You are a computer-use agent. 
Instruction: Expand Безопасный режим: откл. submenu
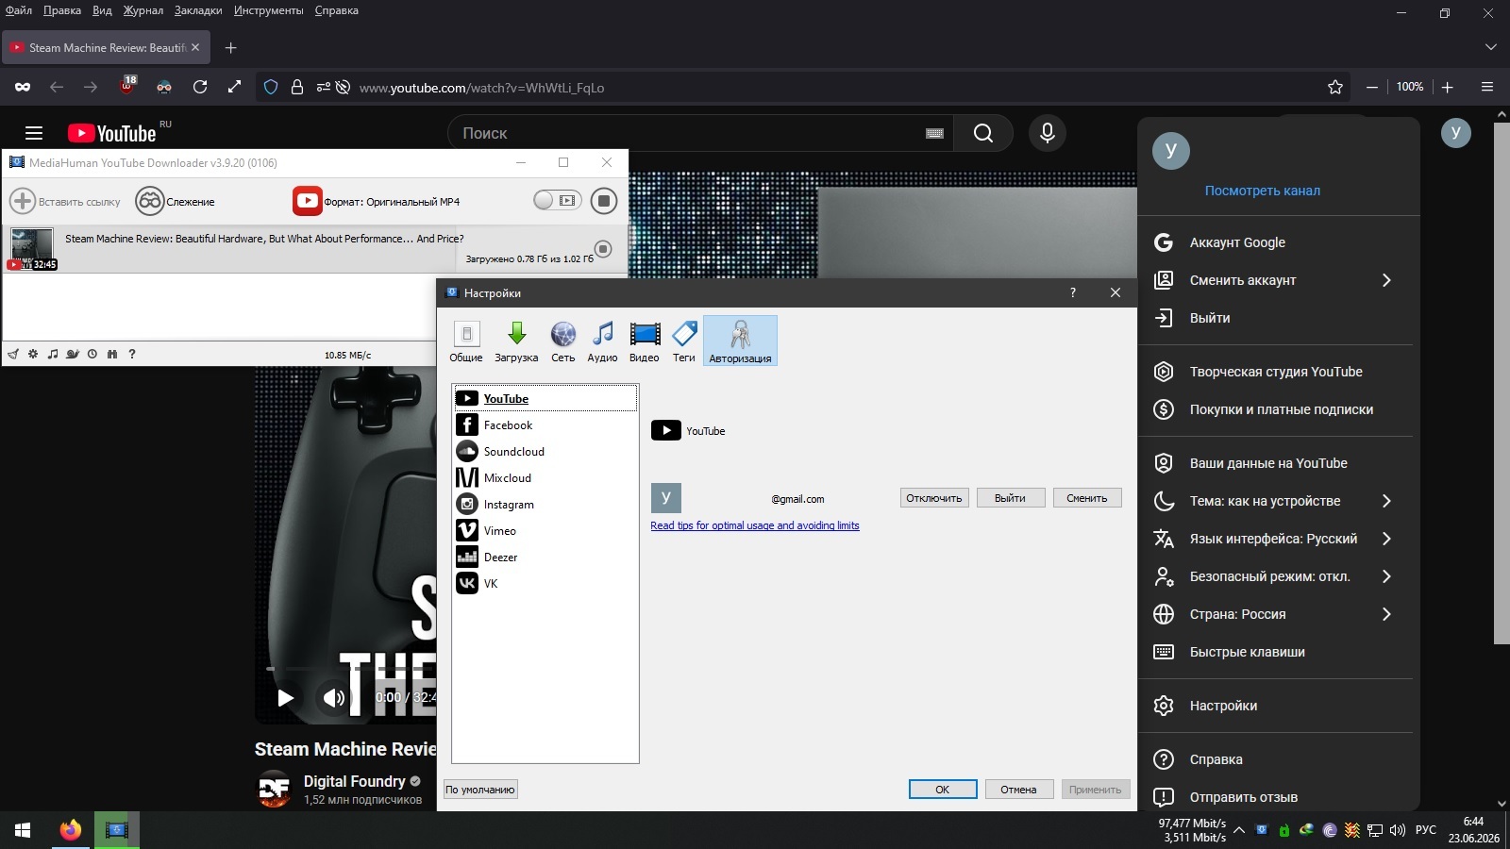click(1386, 576)
